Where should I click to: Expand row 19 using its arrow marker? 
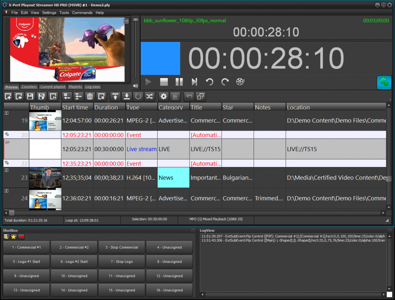click(7, 113)
